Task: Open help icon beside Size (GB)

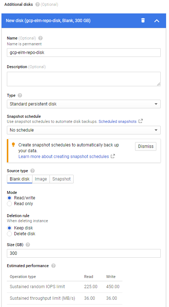Action: [x=28, y=245]
